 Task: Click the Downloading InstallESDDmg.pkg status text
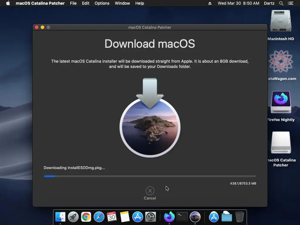(74, 168)
